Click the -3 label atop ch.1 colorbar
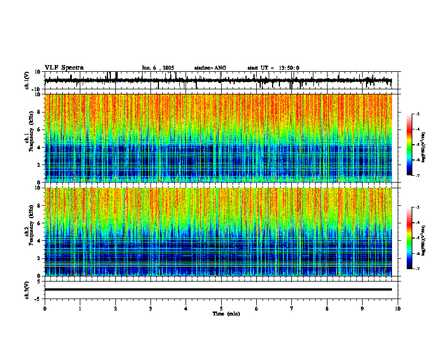Viewport: 448px width, 346px height. tap(417, 114)
